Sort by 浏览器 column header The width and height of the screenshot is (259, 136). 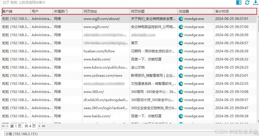196,11
